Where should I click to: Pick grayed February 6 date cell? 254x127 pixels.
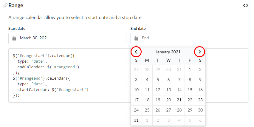(x=200, y=120)
